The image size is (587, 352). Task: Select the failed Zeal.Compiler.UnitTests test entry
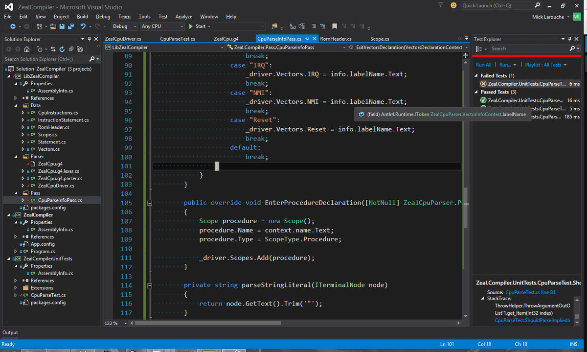pyautogui.click(x=530, y=84)
